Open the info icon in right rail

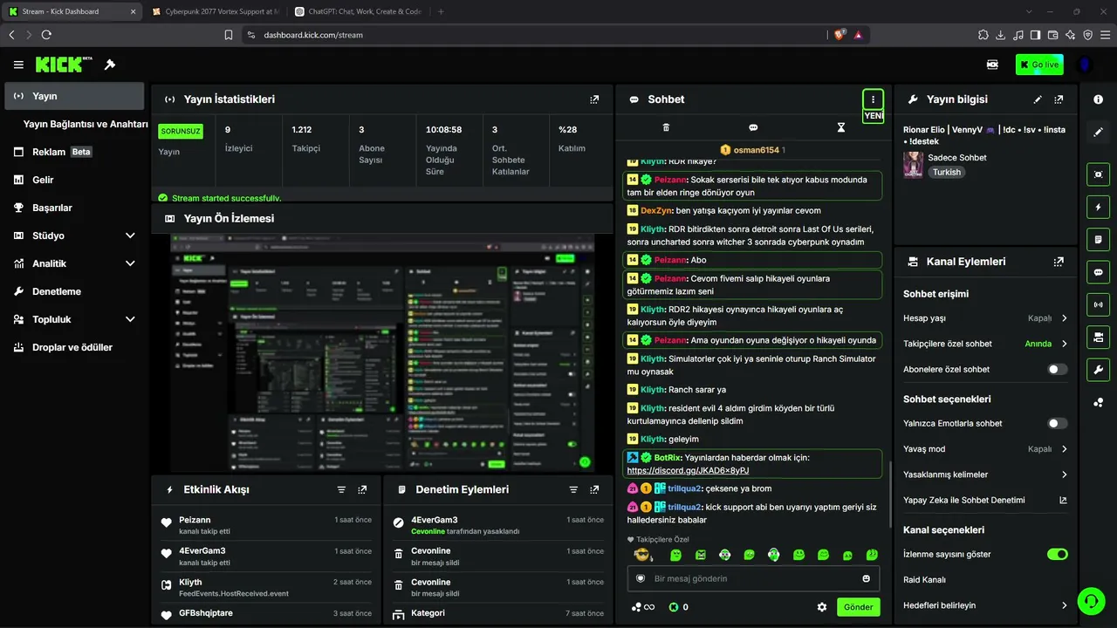pos(1098,99)
